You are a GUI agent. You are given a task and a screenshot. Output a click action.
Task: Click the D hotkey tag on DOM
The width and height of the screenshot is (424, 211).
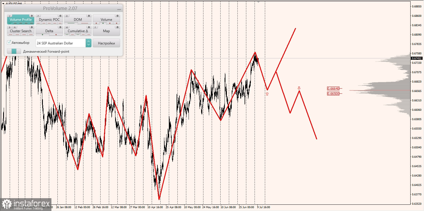67,16
